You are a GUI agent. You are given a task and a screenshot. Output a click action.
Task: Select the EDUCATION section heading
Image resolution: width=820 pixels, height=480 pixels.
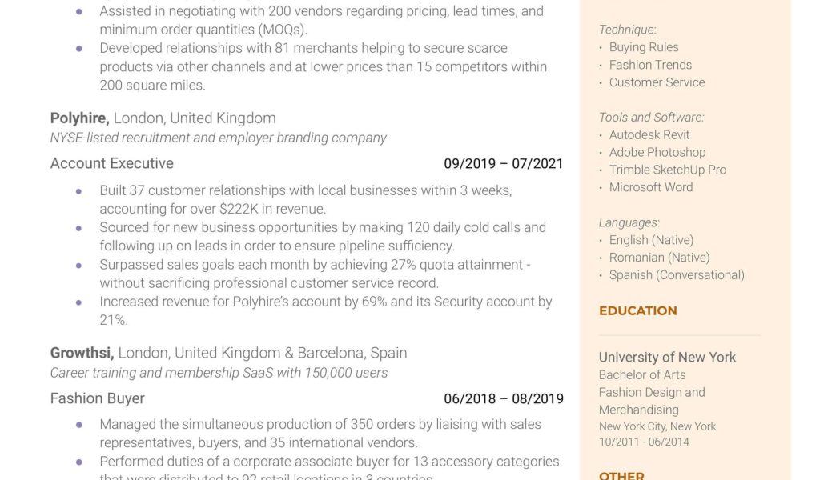point(638,310)
